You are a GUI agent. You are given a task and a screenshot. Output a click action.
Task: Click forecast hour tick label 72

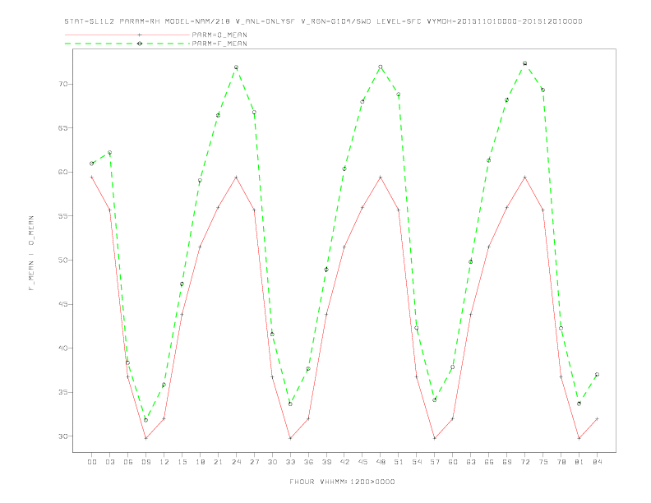coord(524,462)
